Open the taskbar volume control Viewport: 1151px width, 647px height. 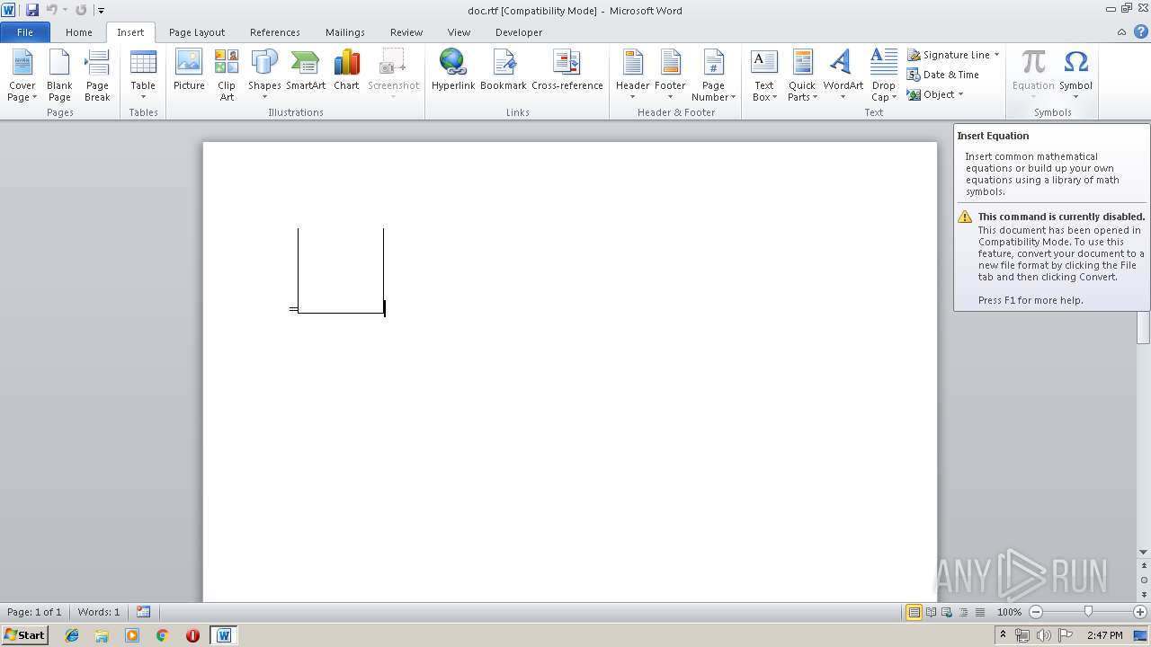(x=1045, y=635)
